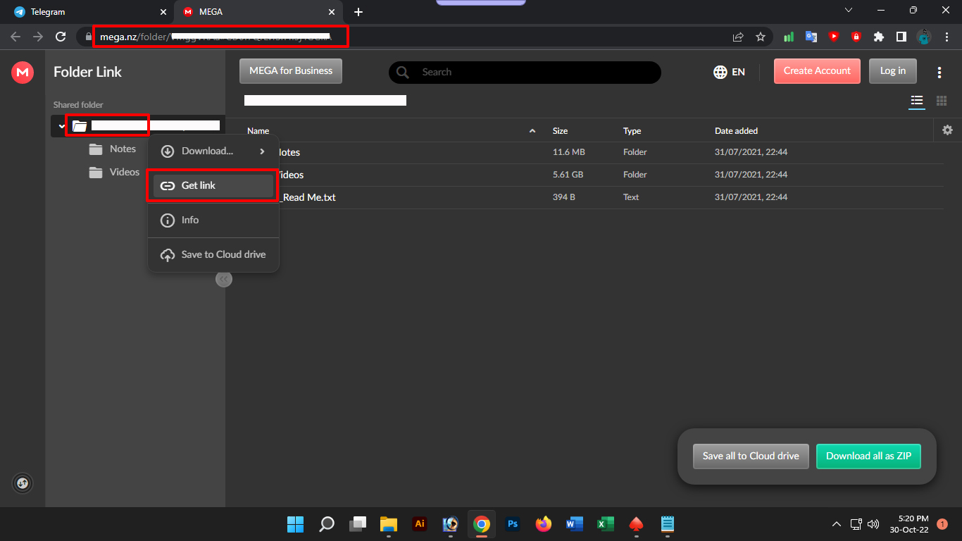Collapse the left panel with double-chevron button
The width and height of the screenshot is (962, 541).
click(x=224, y=280)
